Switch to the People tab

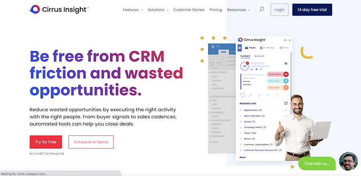coord(250,47)
